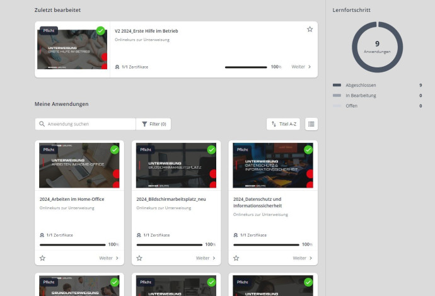Click Weiter on Erste Hilfe im Betrieb
Viewport: 435px width, 296px height.
tap(301, 67)
